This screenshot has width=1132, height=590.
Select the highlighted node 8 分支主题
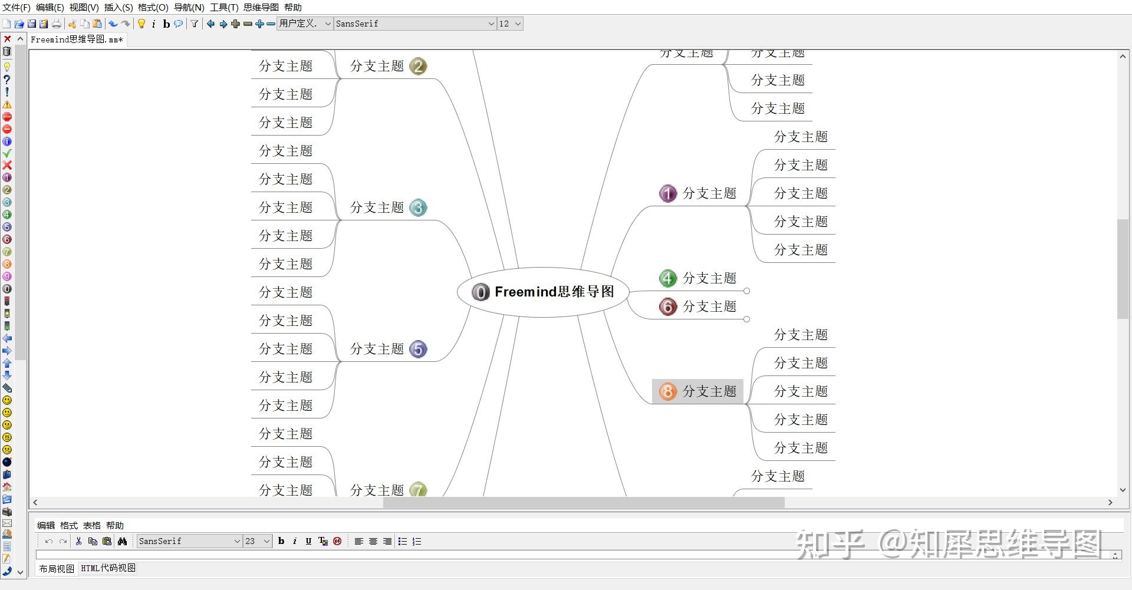click(697, 391)
